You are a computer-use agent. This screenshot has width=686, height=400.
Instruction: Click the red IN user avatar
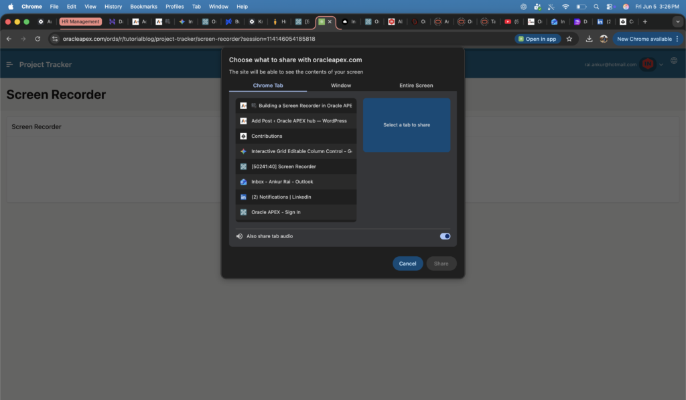pos(648,64)
